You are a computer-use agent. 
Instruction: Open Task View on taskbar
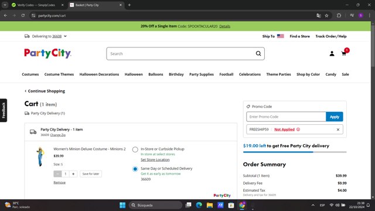point(188,205)
